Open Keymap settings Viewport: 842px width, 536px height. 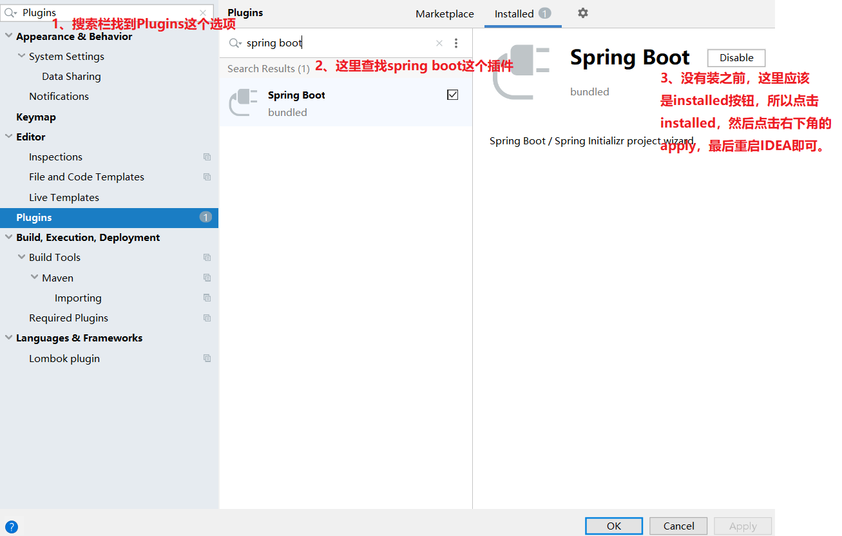pos(36,117)
